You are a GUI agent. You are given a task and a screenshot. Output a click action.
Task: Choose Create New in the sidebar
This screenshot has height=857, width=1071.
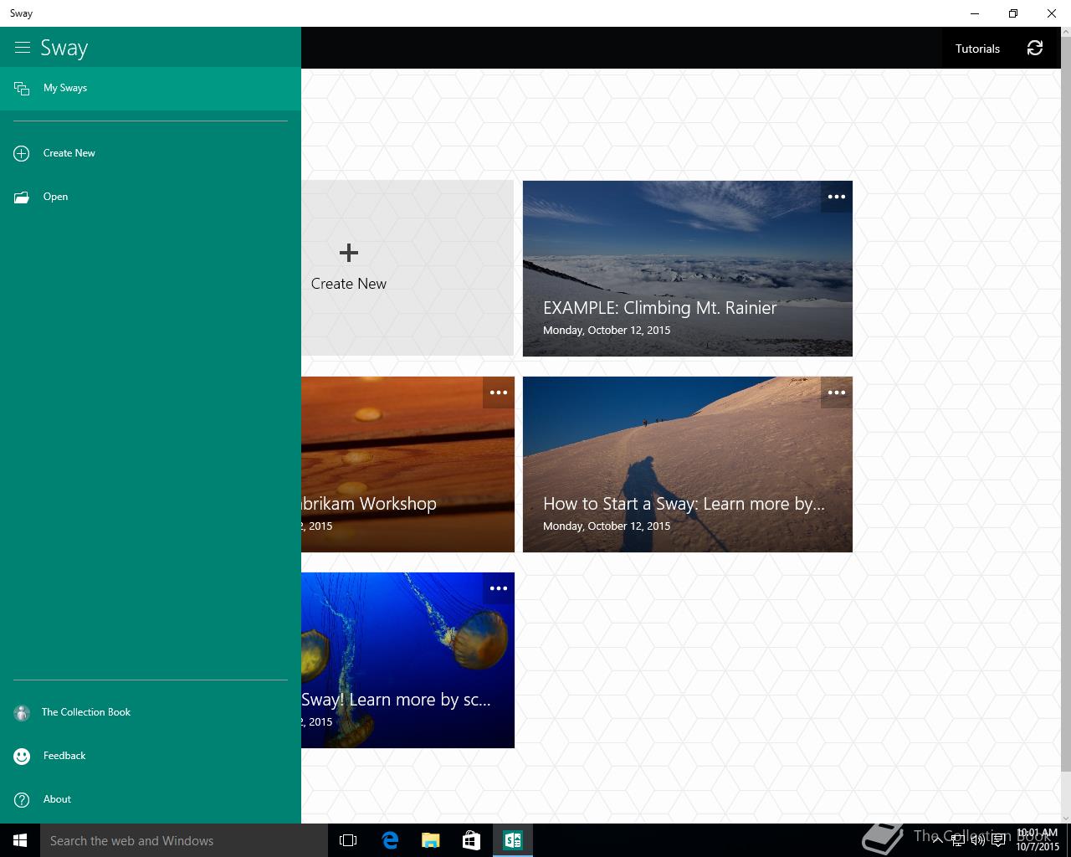(151, 153)
